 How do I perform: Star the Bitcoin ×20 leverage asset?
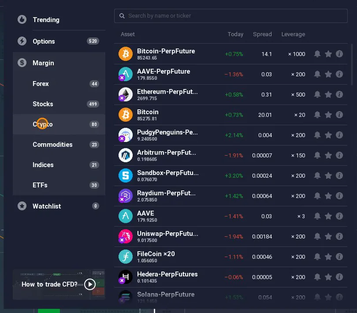pyautogui.click(x=328, y=115)
